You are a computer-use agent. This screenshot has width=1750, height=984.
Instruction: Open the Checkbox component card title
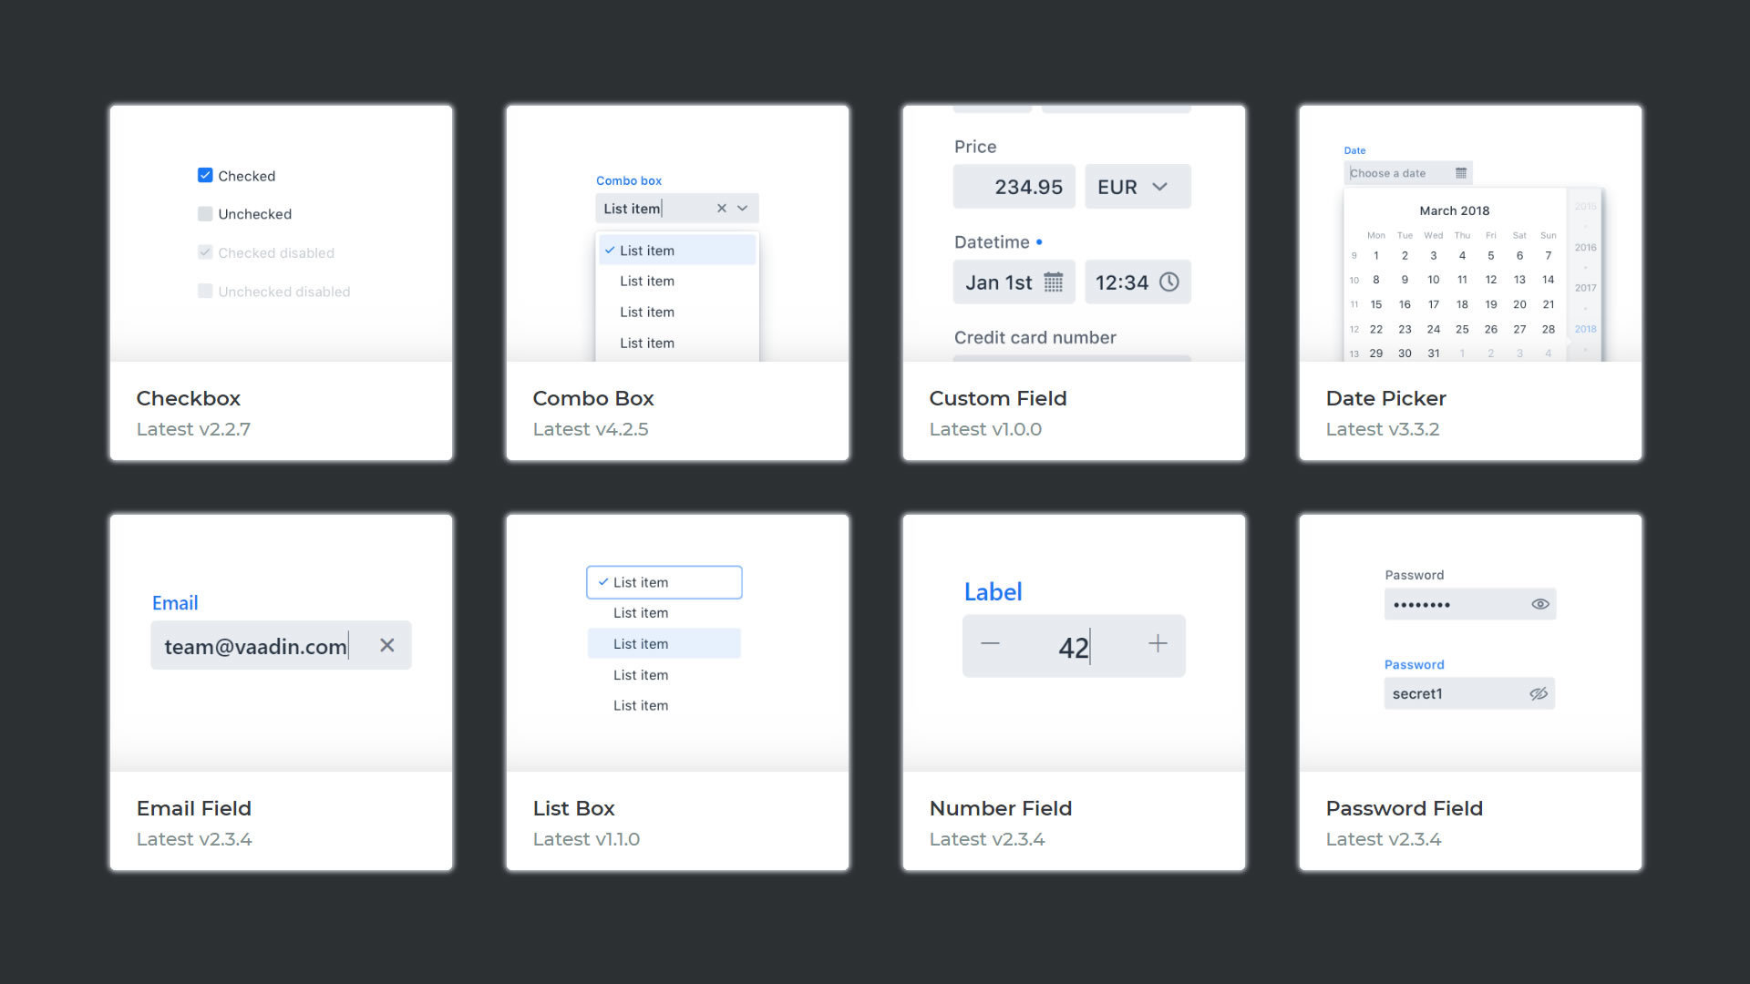pos(189,398)
